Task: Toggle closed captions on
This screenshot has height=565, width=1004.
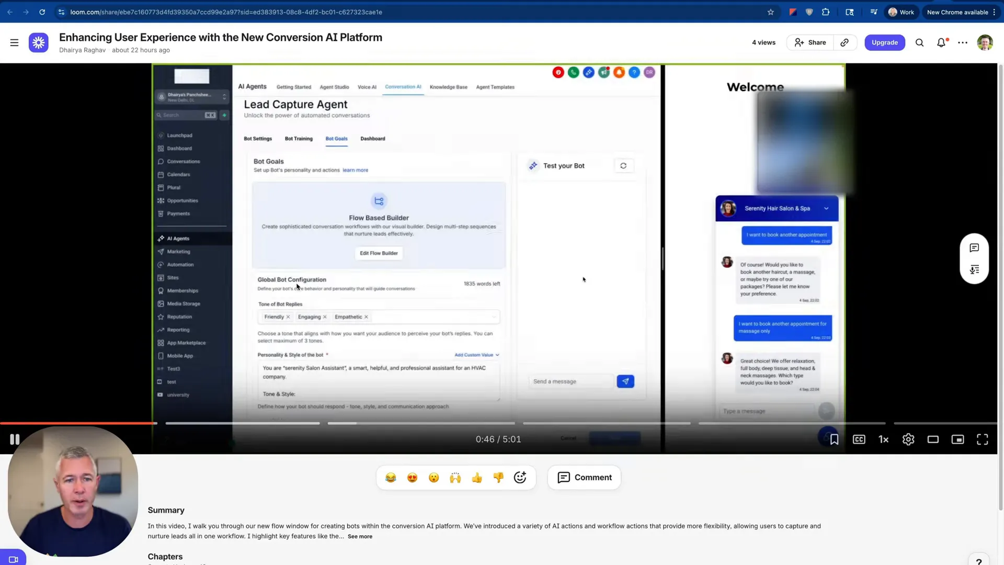Action: (x=859, y=439)
